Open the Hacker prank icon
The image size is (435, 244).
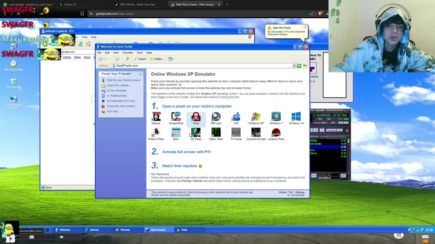(156, 118)
